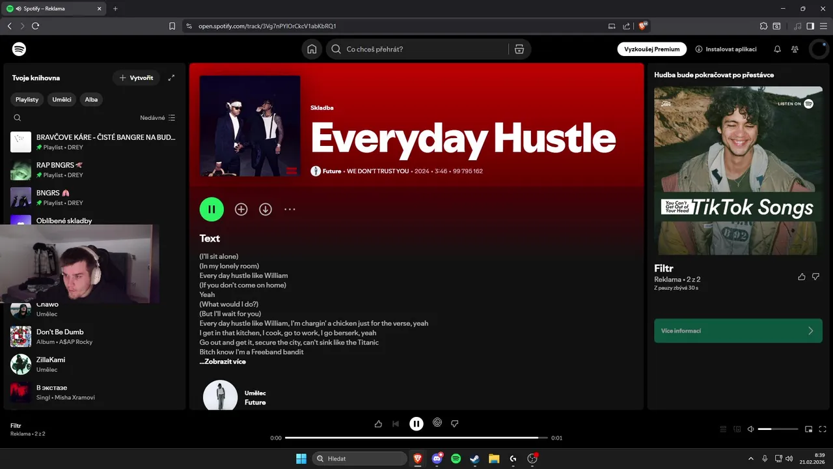Pause playback in the bottom player

416,423
